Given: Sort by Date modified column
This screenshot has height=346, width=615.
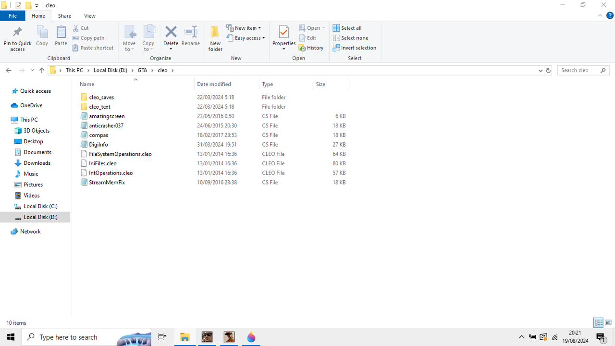Looking at the screenshot, I should 227,84.
